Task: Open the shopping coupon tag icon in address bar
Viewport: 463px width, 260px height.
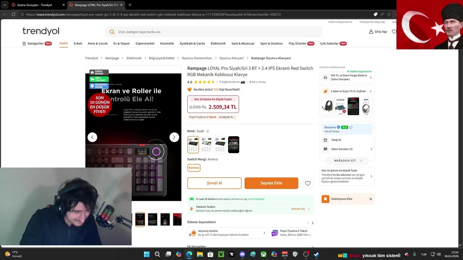Action: click(375, 14)
